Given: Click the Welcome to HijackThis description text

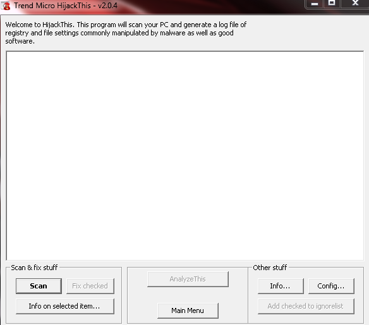Looking at the screenshot, I should (x=126, y=33).
